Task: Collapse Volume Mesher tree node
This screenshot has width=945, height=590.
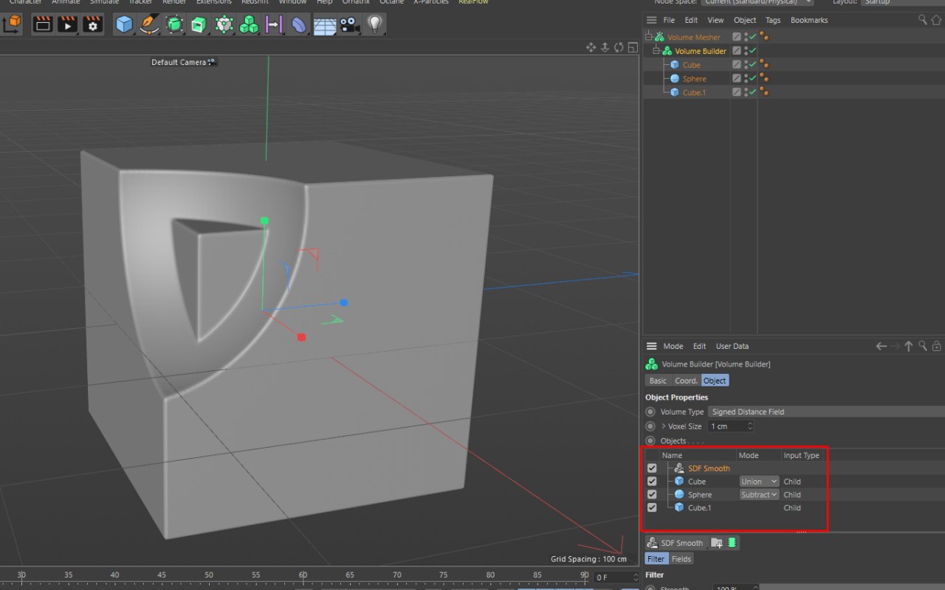Action: click(649, 37)
